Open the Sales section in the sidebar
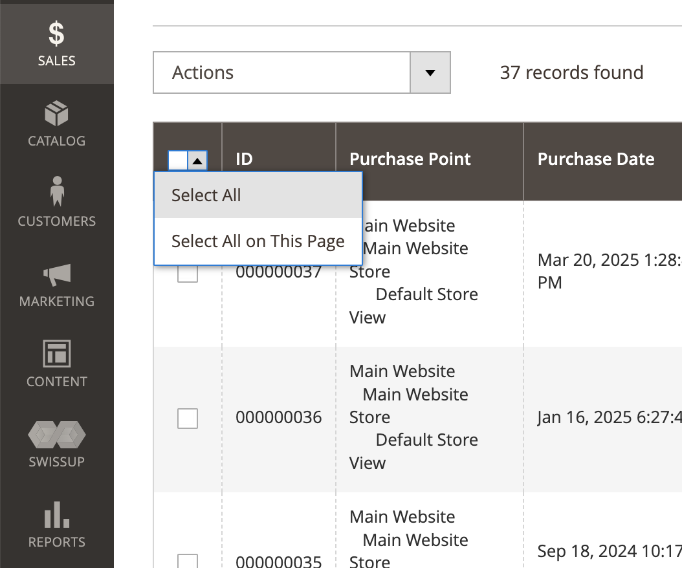The width and height of the screenshot is (682, 568). click(x=56, y=43)
